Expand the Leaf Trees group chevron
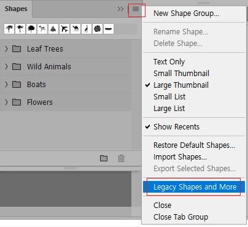Screen dimensions: 248x227 (6, 49)
